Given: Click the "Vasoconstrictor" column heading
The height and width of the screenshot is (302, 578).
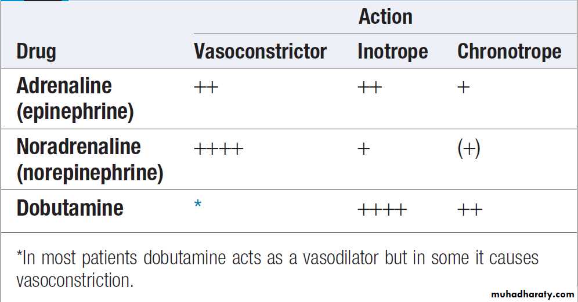Looking at the screenshot, I should (260, 52).
